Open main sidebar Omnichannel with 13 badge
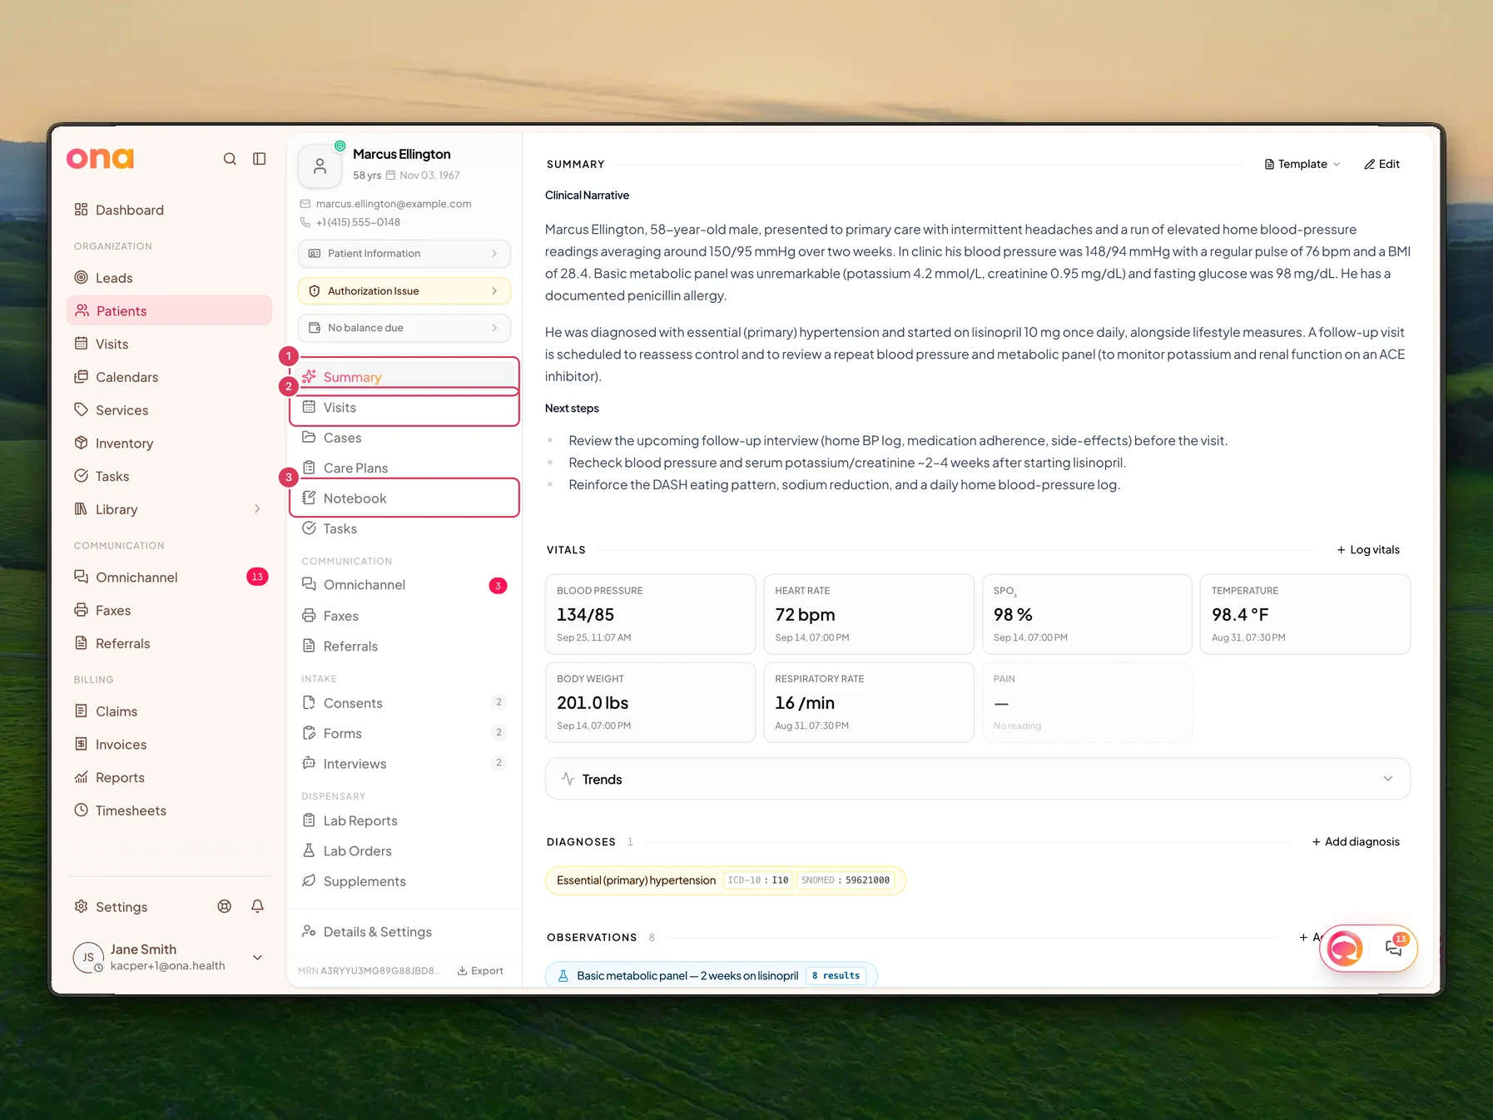Screen dimensions: 1493x1120 [169, 577]
